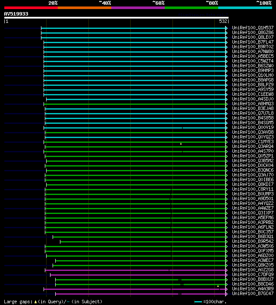Screen dimensions: 276x305
Task: Click the green ~80% legend color bar
Action: 191,8
